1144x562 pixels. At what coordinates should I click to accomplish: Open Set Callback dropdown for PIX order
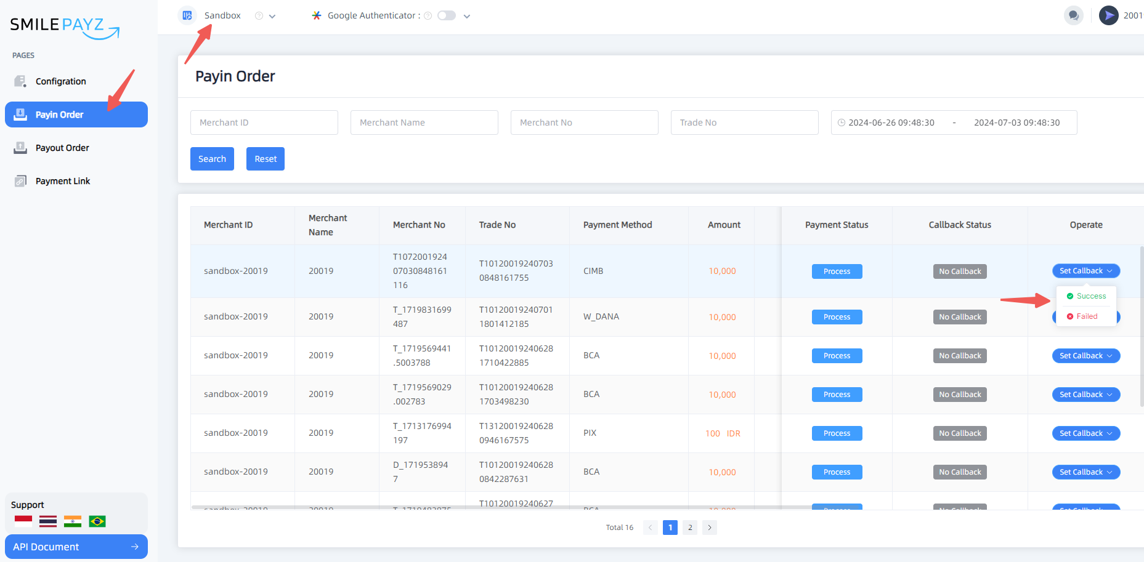pyautogui.click(x=1086, y=433)
